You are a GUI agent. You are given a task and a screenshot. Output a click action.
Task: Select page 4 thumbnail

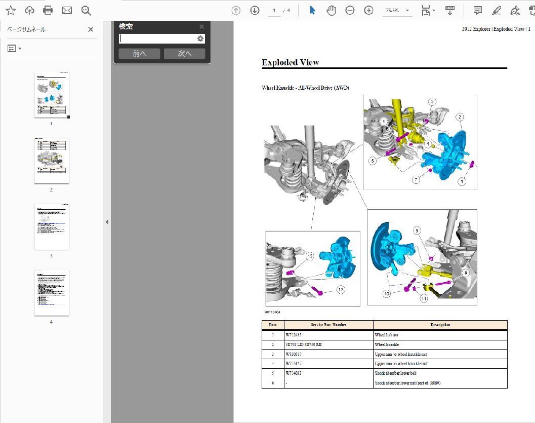point(52,293)
